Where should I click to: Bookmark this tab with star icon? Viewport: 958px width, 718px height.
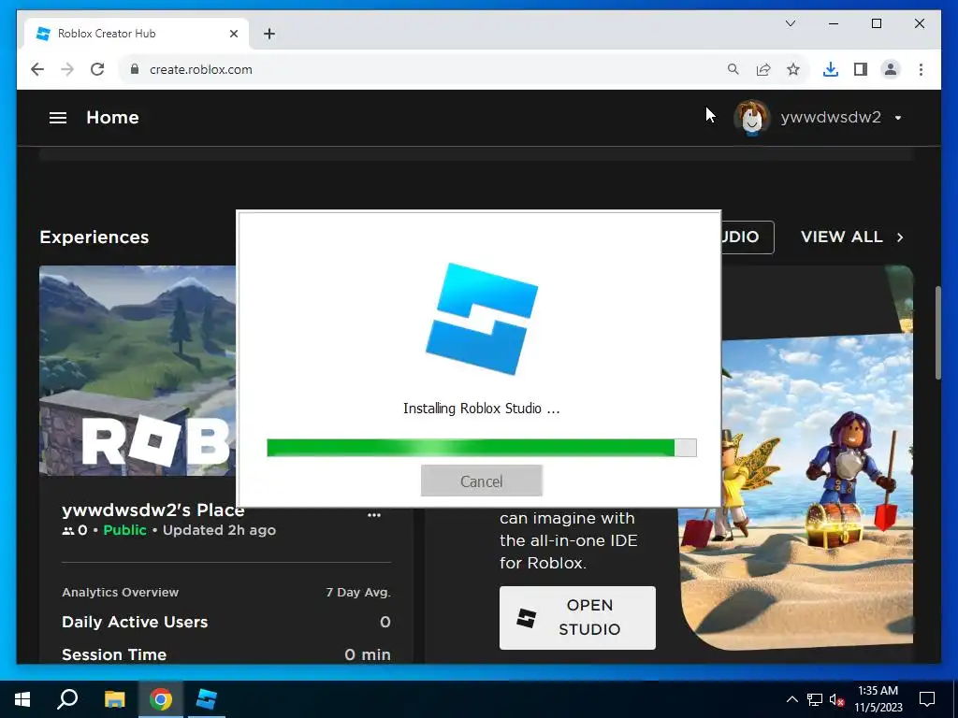tap(793, 69)
